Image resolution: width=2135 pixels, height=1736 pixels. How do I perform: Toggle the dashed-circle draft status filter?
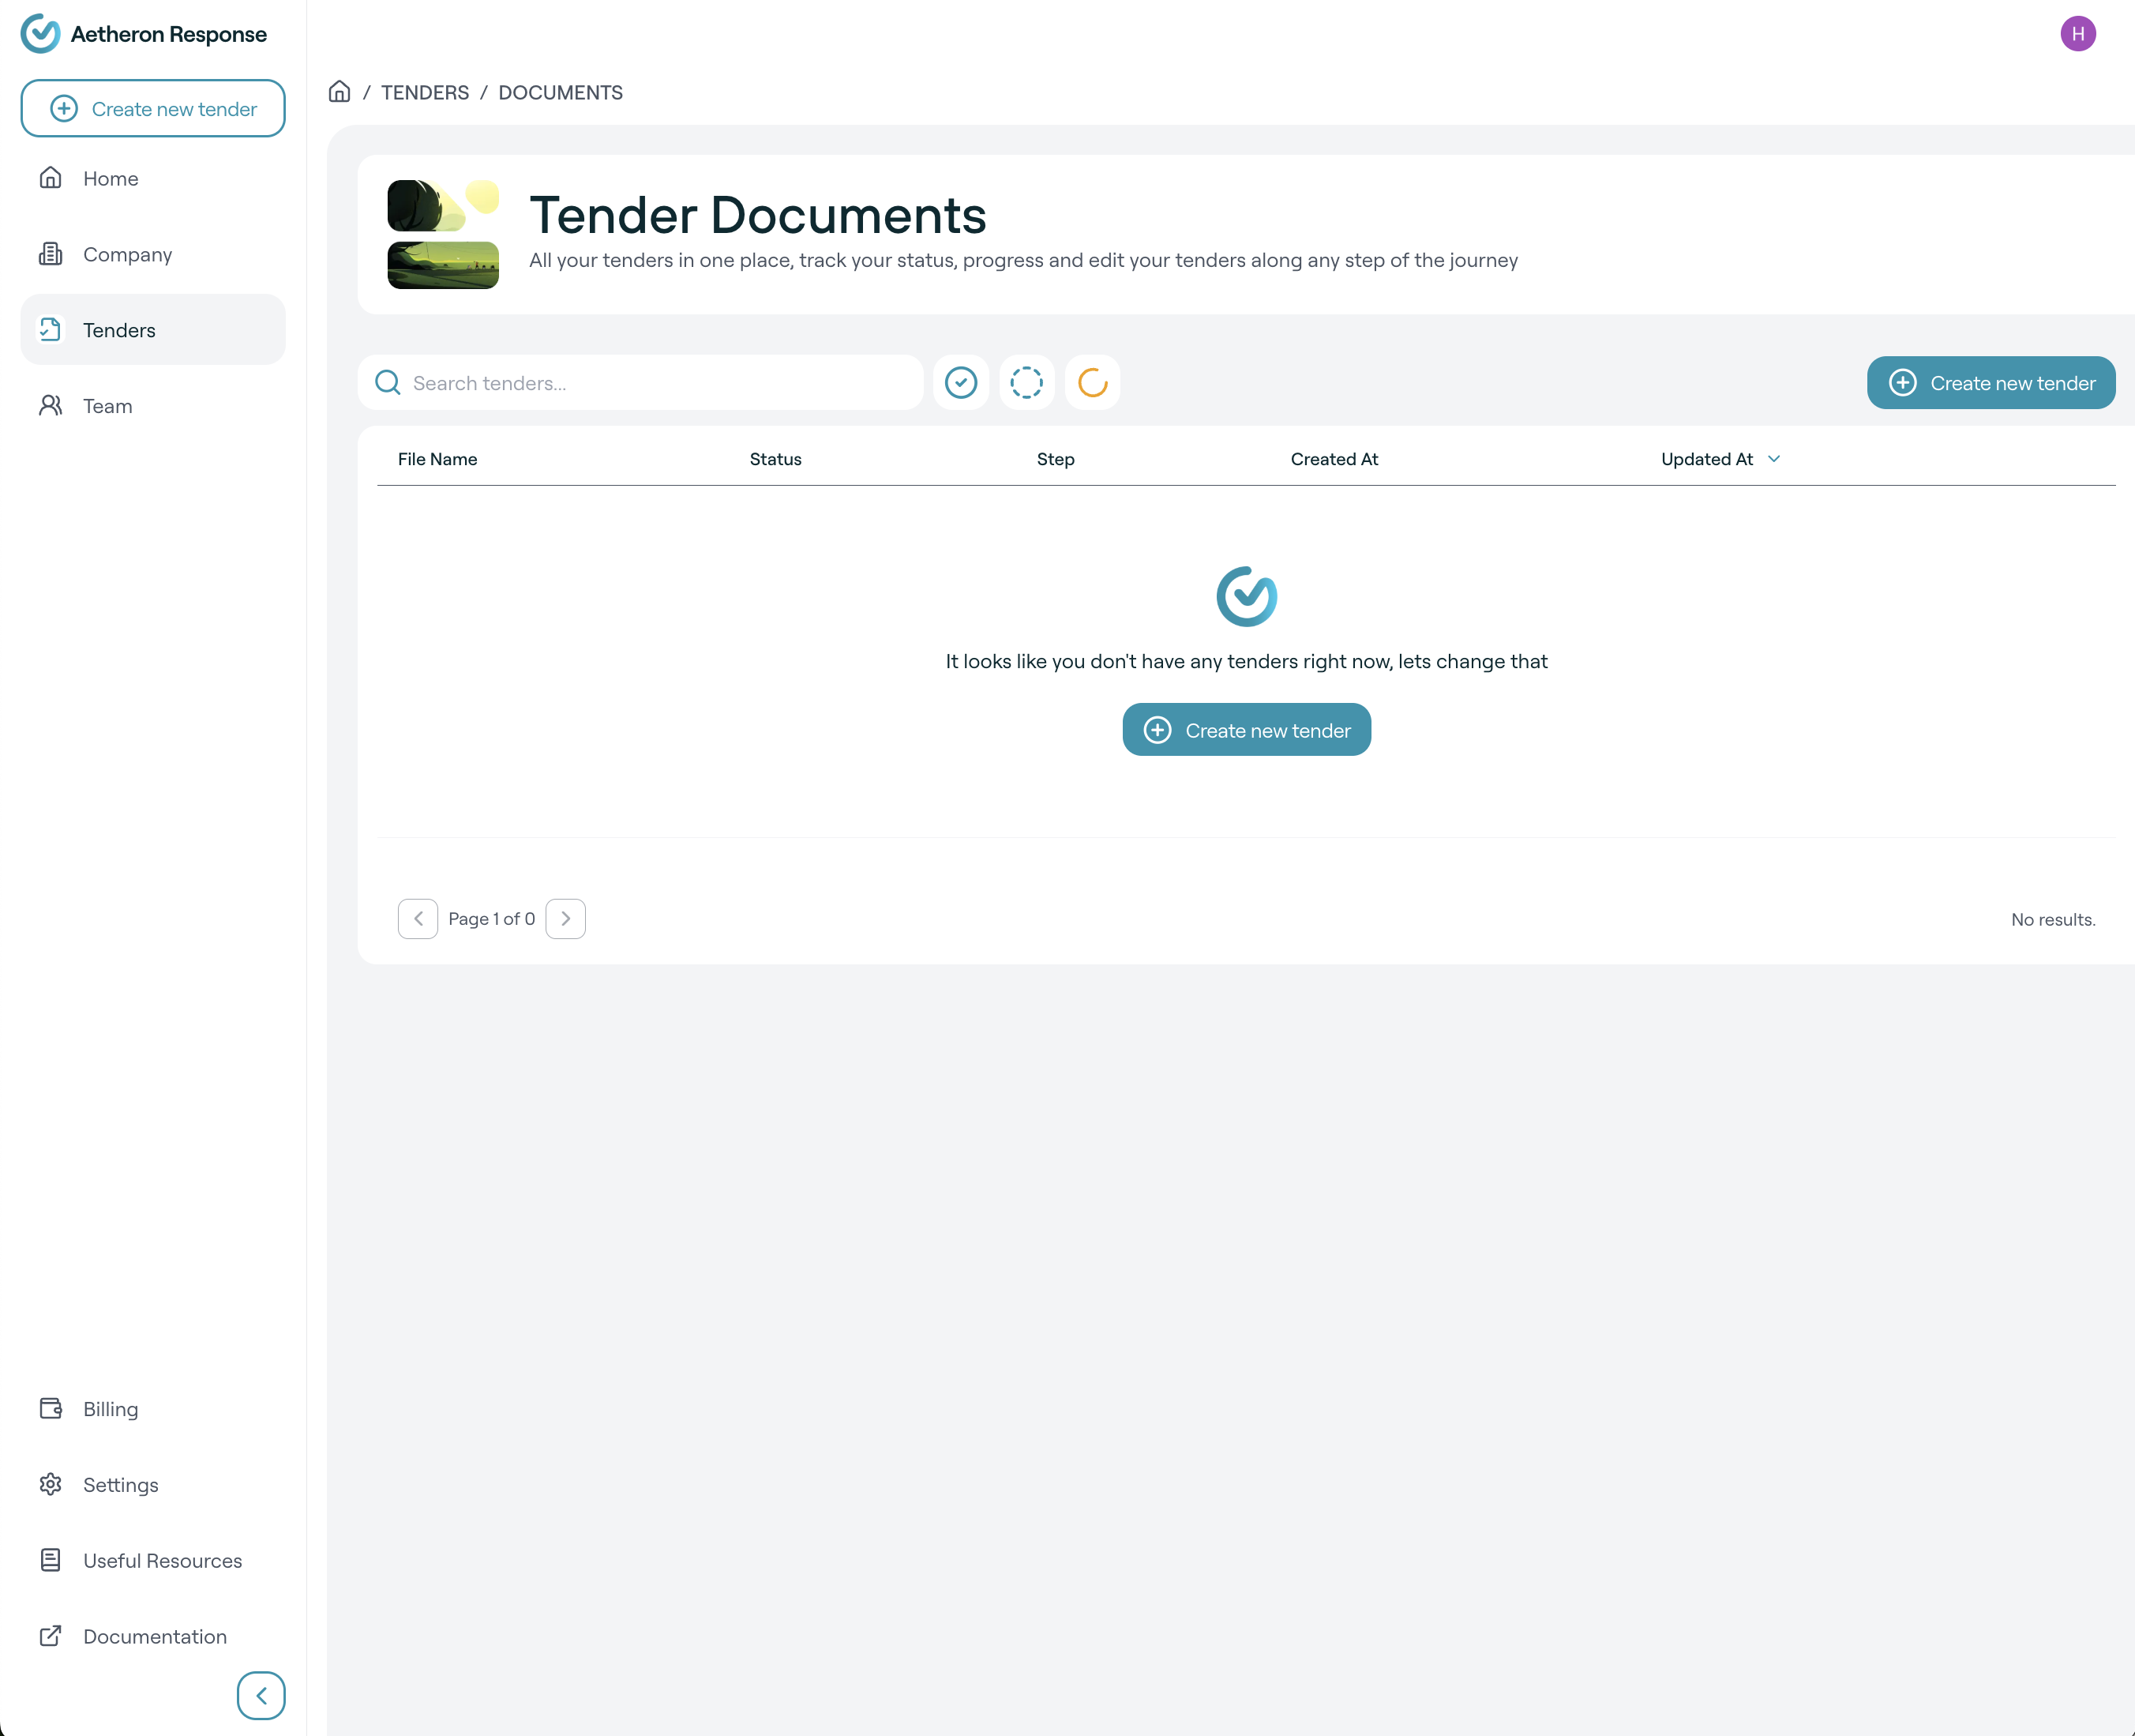click(x=1026, y=383)
